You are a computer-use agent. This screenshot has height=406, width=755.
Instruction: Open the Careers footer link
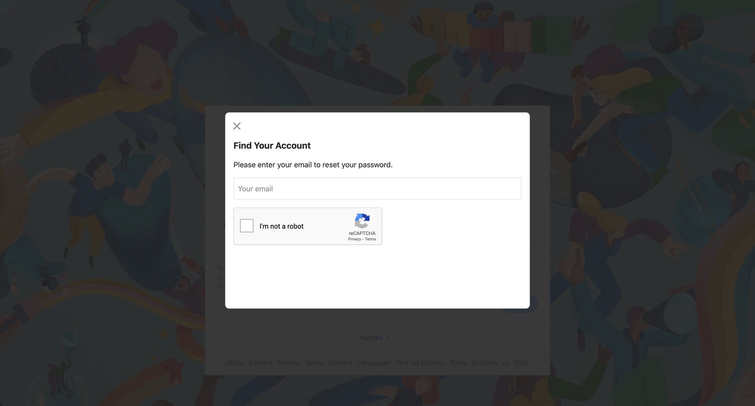pos(261,363)
